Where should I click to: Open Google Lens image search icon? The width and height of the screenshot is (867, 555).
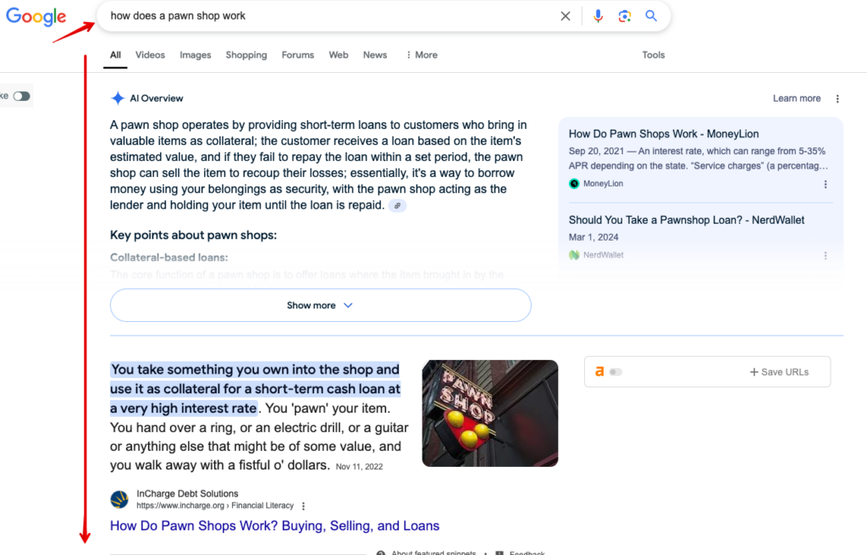(625, 16)
